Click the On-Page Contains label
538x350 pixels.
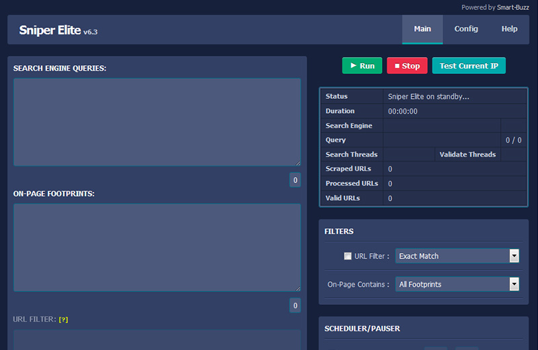pyautogui.click(x=358, y=285)
